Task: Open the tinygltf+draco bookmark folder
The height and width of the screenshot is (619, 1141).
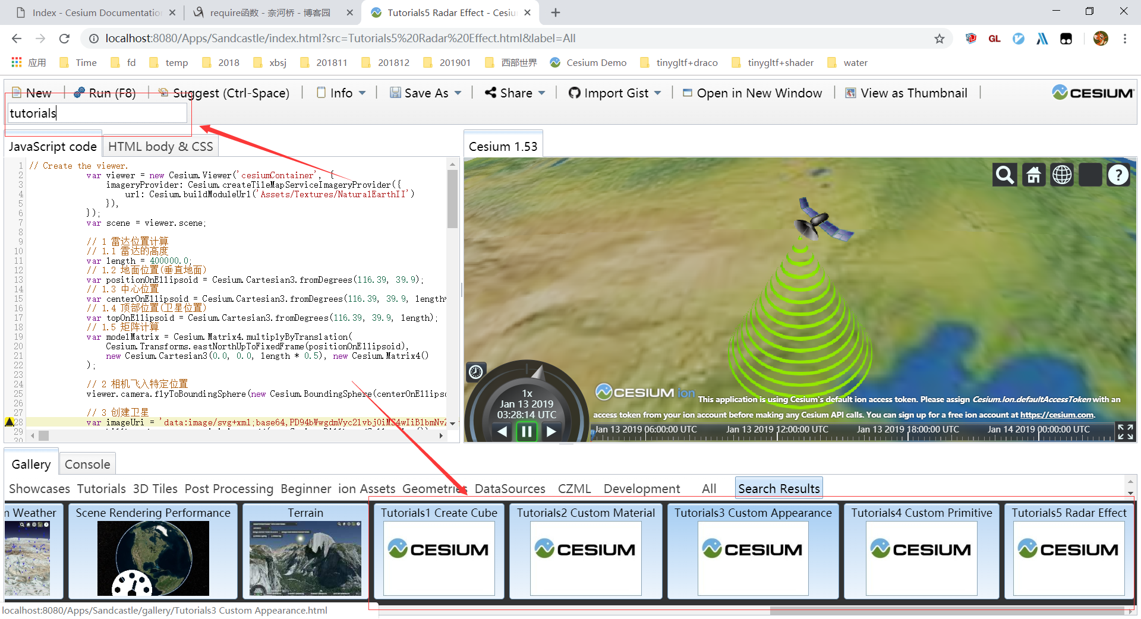Action: [679, 62]
